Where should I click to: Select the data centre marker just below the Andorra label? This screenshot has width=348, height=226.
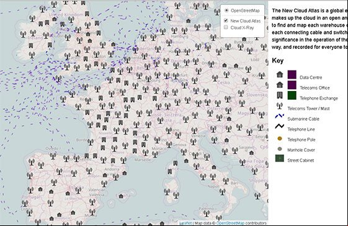point(105,175)
